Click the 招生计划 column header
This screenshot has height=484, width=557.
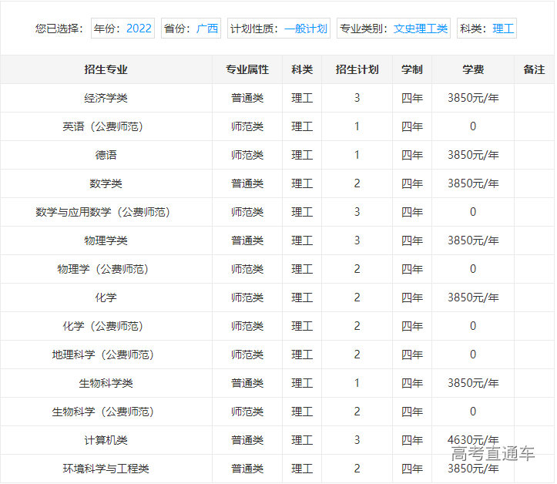coord(357,69)
